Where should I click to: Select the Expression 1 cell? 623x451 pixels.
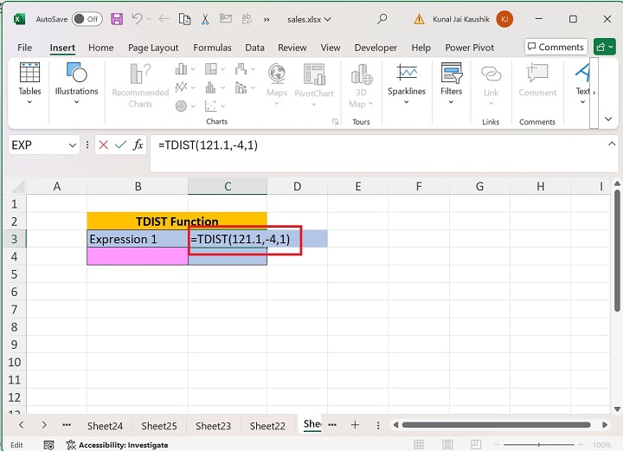[138, 239]
